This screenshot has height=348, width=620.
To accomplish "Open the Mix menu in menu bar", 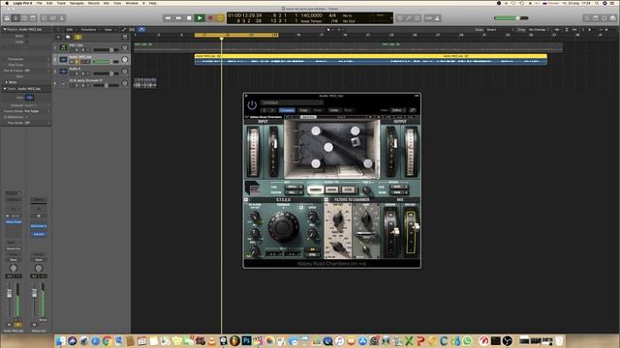I will point(107,3).
